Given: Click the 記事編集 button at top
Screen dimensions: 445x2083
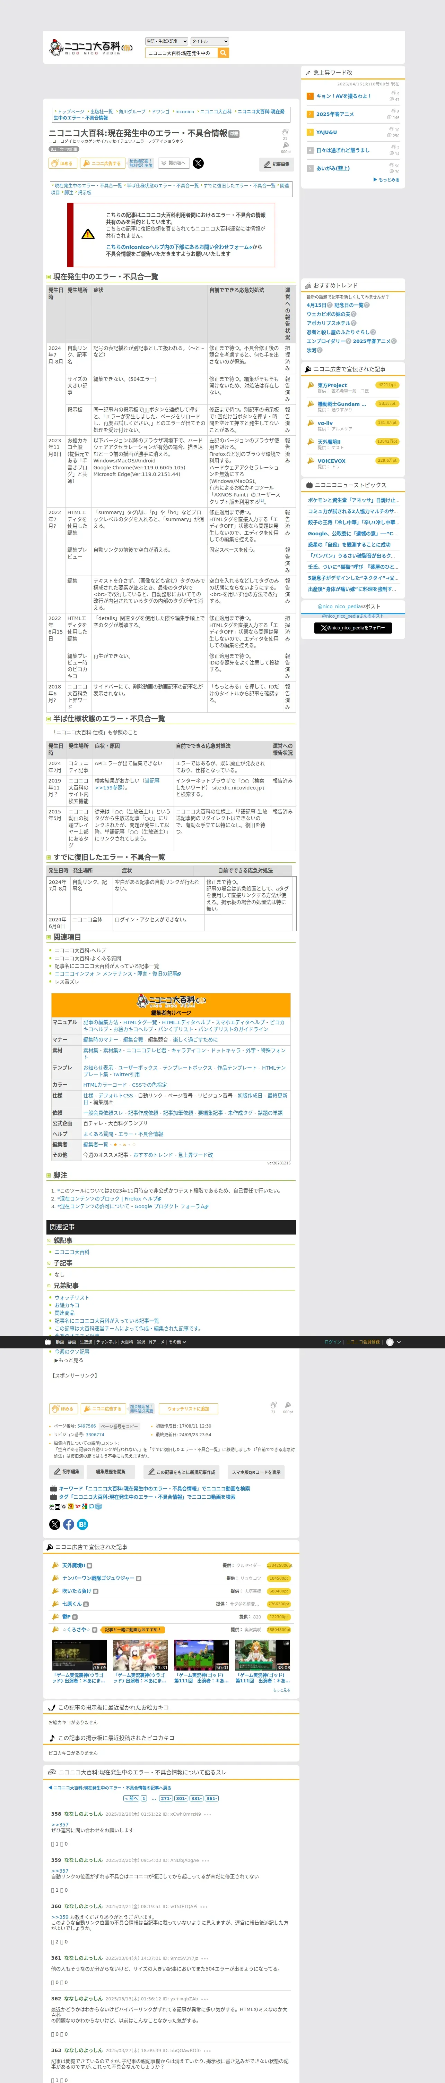Looking at the screenshot, I should click(276, 164).
